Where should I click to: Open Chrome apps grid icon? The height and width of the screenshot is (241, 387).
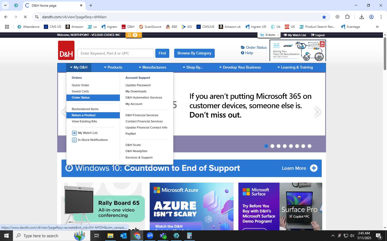coord(7,27)
